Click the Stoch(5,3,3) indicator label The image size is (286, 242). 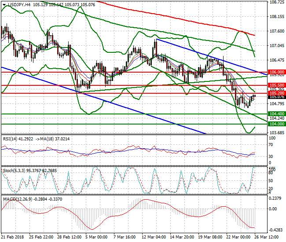30,171
